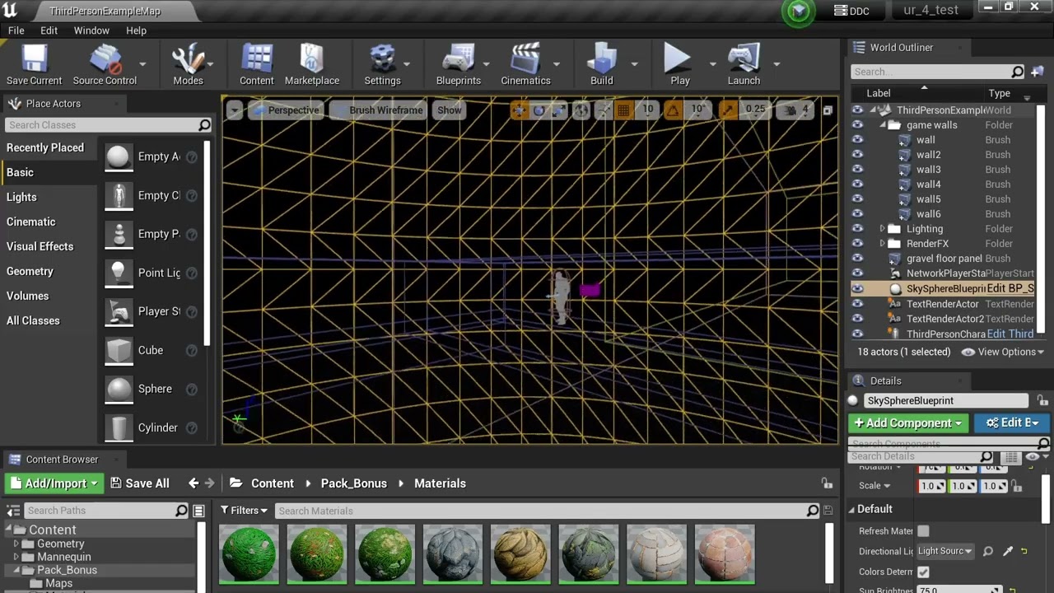Open the Help menu
This screenshot has width=1054, height=593.
(x=136, y=30)
